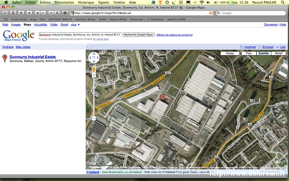This screenshot has width=289, height=181.
Task: Open the Gmail link in Google nav
Action: pos(64,25)
